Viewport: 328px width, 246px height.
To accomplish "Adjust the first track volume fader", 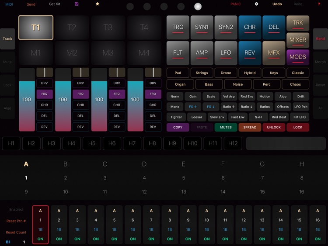I will (x=27, y=100).
